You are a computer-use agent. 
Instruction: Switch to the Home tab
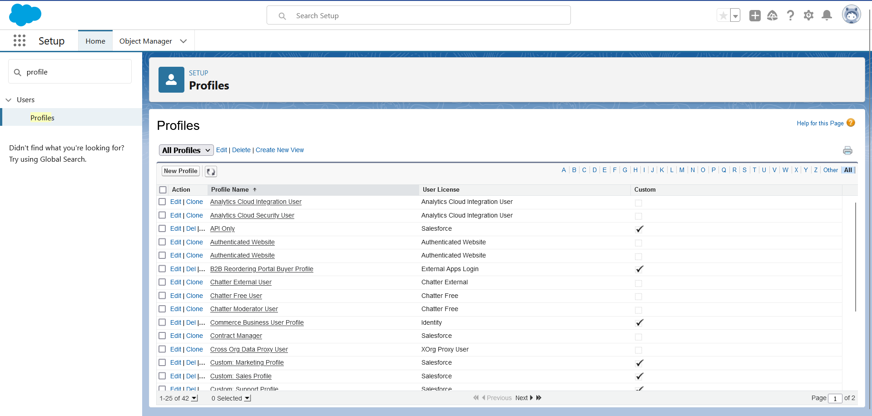(95, 41)
